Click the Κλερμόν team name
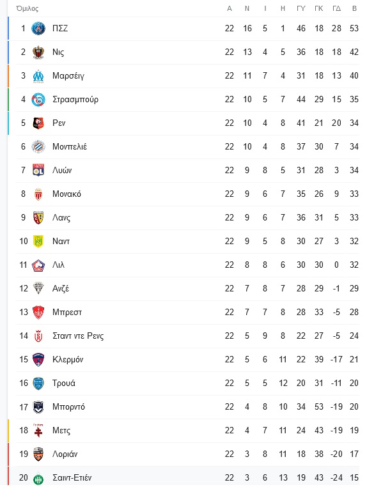 click(68, 360)
